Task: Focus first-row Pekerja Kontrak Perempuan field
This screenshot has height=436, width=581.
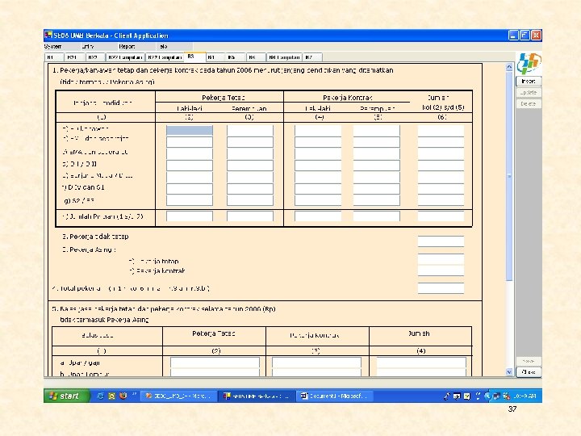Action: tap(377, 130)
